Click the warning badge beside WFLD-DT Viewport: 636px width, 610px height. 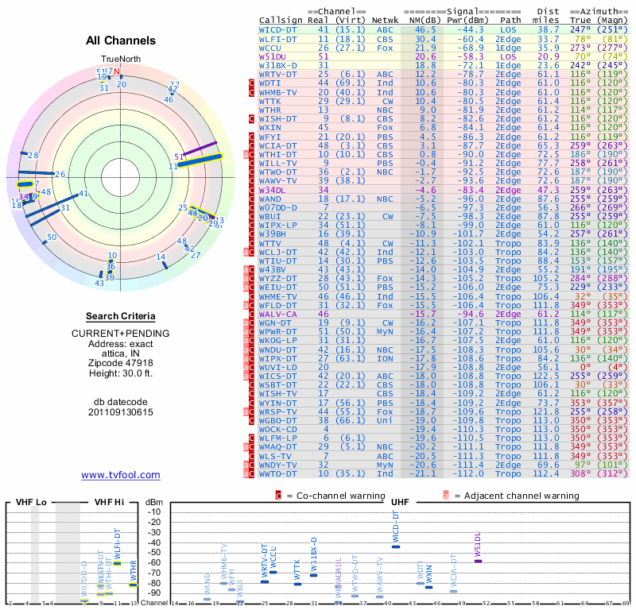point(249,305)
